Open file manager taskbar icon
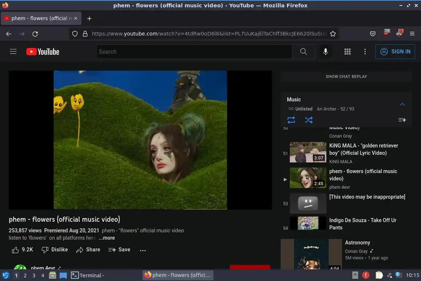This screenshot has height=281, width=421. pyautogui.click(x=53, y=276)
